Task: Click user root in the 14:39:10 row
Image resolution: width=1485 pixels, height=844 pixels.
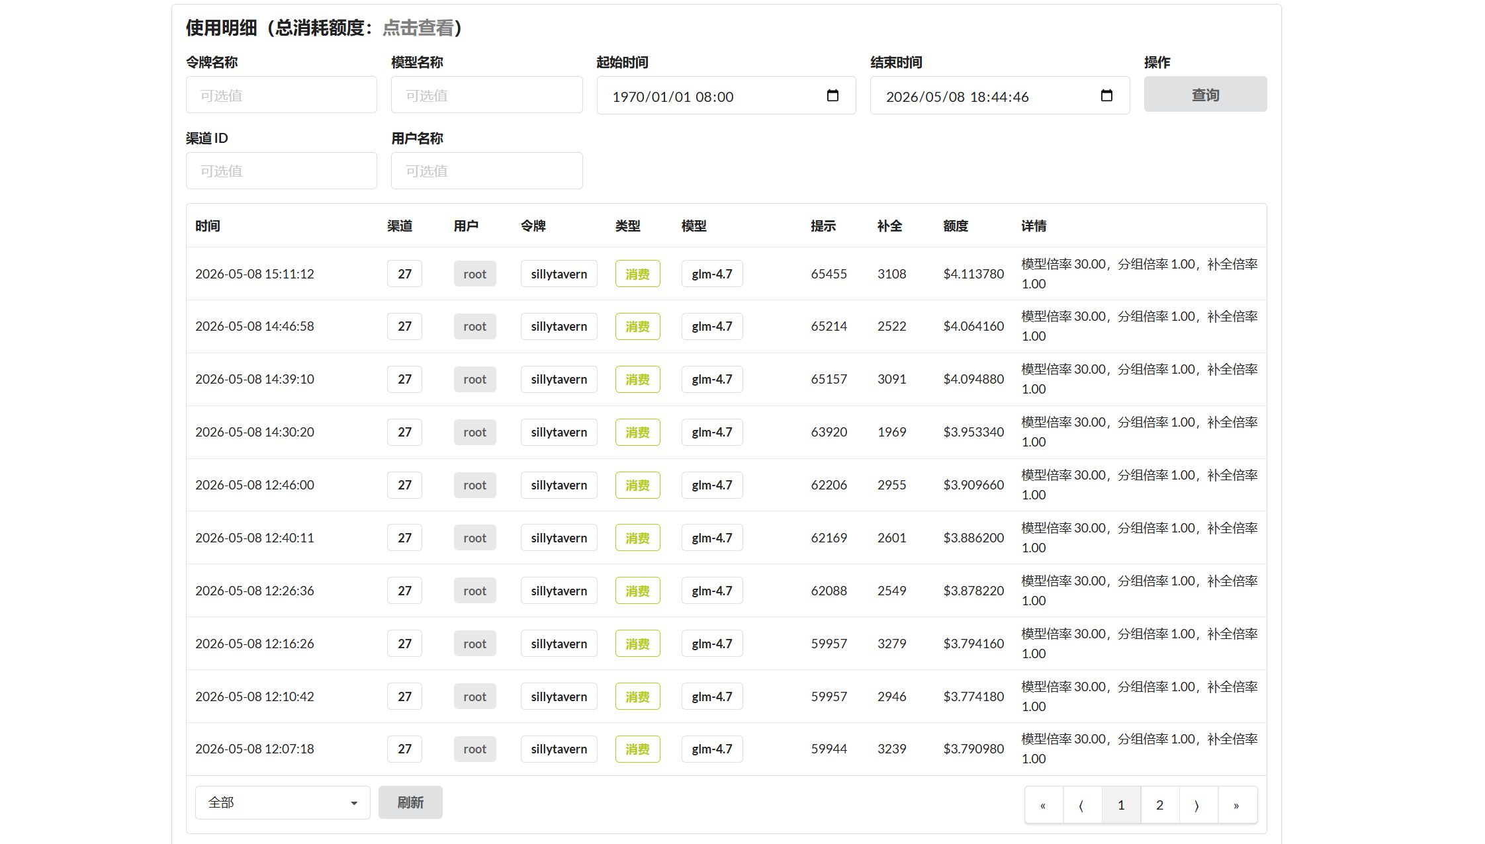Action: [474, 379]
